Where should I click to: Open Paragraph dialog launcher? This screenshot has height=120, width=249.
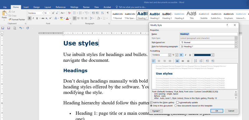(x=109, y=24)
